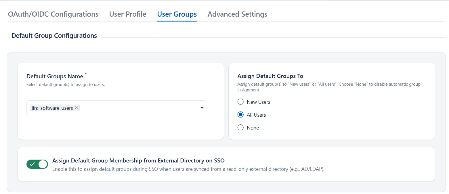This screenshot has height=194, width=449.
Task: Go to OAuth/OIDC Configurations tab
Action: (53, 14)
